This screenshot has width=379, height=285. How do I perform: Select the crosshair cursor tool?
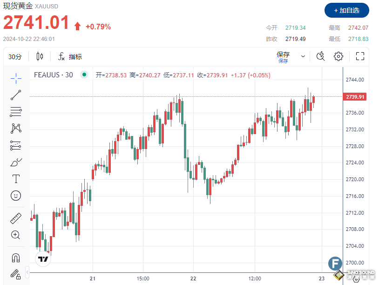16,78
